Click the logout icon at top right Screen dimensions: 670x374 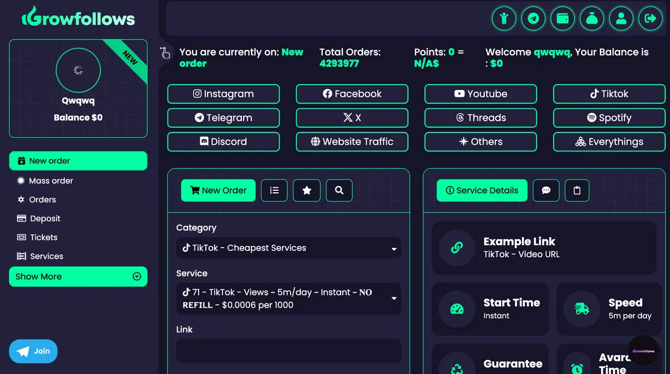click(650, 18)
